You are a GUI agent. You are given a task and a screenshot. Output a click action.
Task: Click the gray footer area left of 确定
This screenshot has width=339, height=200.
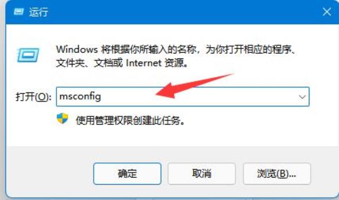(50, 174)
